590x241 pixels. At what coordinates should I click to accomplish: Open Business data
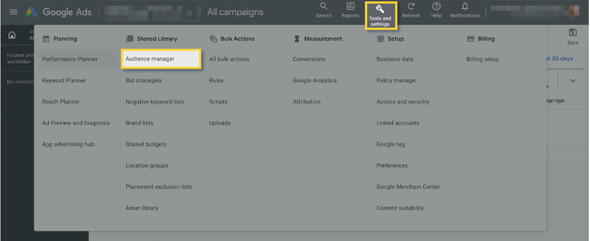tap(395, 59)
